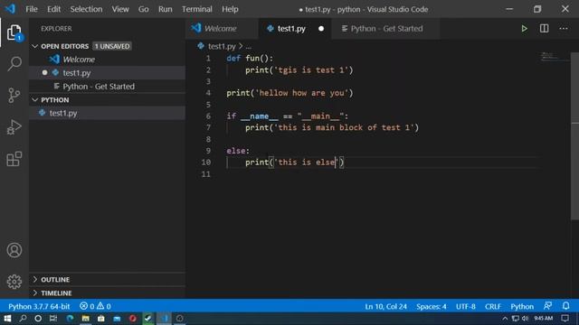Click the warnings triangle in status bar

tap(100, 306)
